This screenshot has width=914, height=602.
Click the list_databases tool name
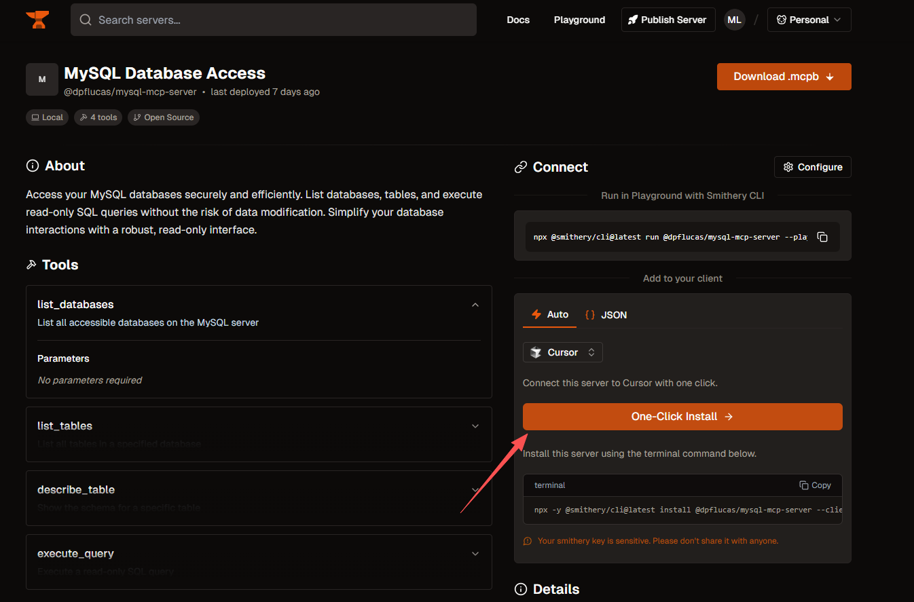coord(75,305)
